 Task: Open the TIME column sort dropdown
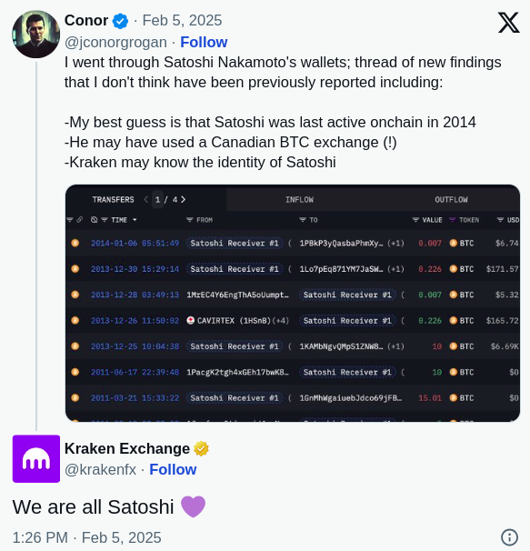click(x=135, y=220)
